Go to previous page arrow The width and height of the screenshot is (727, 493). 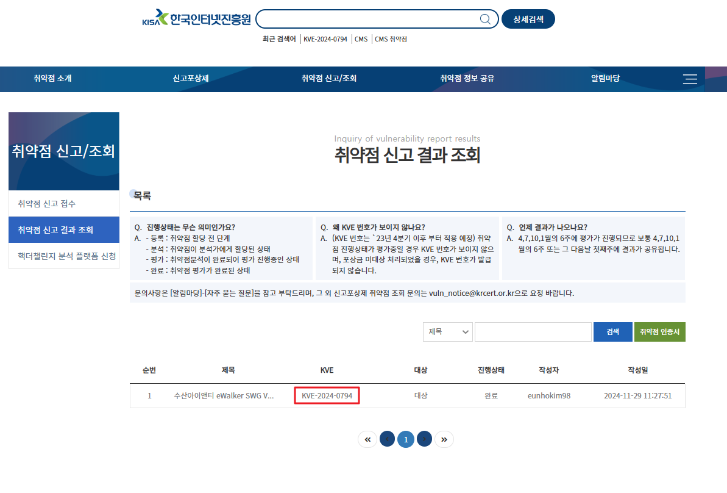(x=387, y=439)
